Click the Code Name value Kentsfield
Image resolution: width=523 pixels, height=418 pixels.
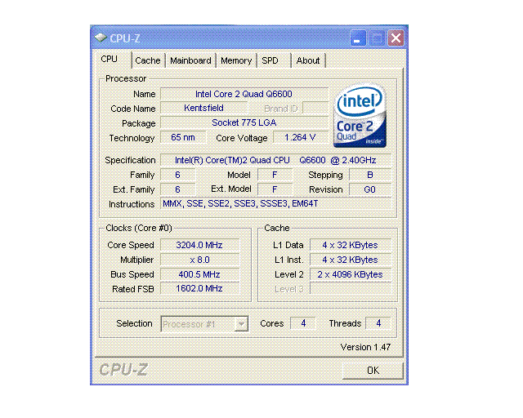(203, 109)
